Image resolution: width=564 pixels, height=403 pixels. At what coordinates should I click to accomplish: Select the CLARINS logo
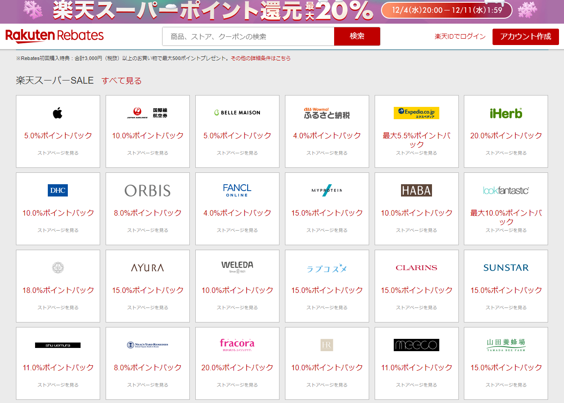[416, 267]
